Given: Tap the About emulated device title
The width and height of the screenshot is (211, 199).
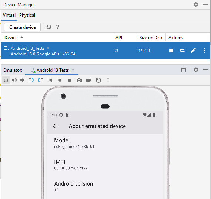Looking at the screenshot, I should click(x=97, y=126).
